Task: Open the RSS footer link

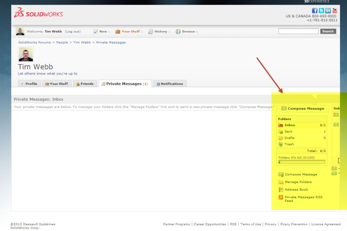Action: (x=233, y=224)
